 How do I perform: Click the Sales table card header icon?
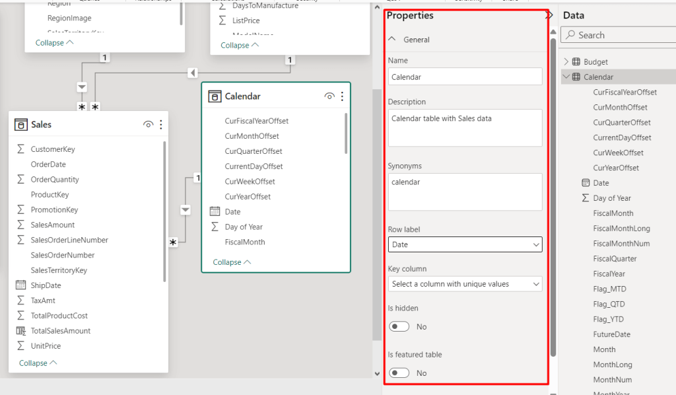click(x=20, y=125)
